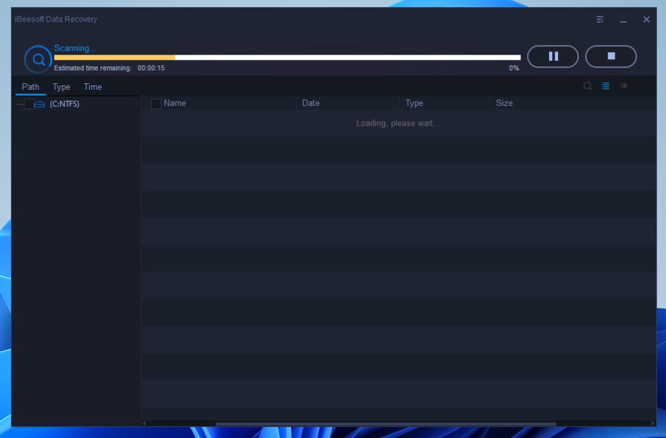Close the iBeesoft Data Recovery window
The width and height of the screenshot is (666, 438).
click(646, 20)
